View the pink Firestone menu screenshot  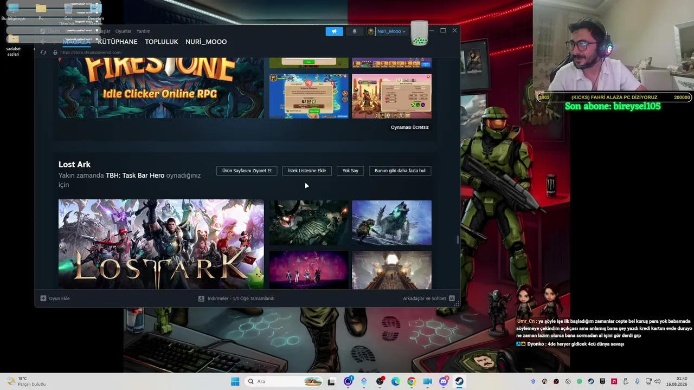(x=391, y=96)
